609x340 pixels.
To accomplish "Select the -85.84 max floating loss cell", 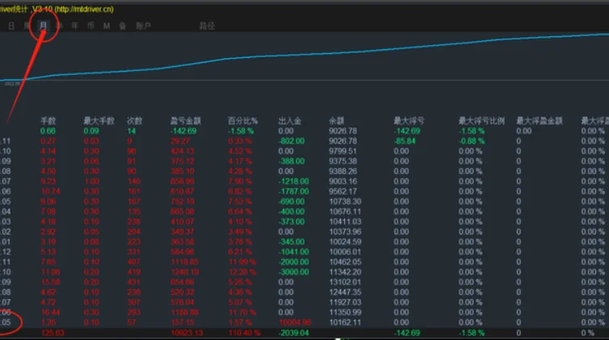I will tap(405, 141).
